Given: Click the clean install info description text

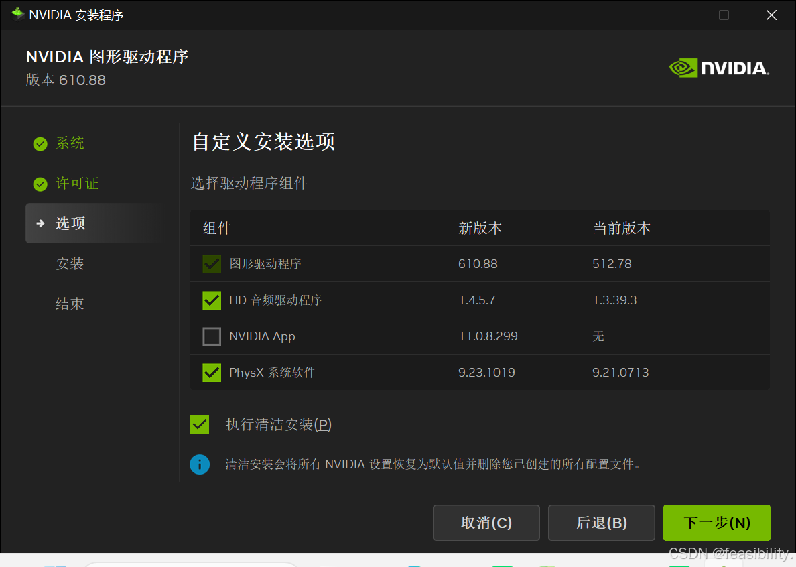Looking at the screenshot, I should (x=434, y=464).
